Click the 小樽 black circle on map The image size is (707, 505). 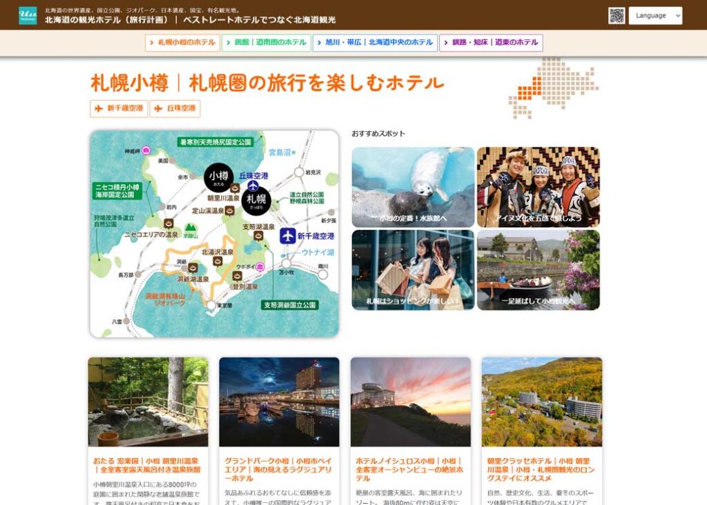(218, 177)
